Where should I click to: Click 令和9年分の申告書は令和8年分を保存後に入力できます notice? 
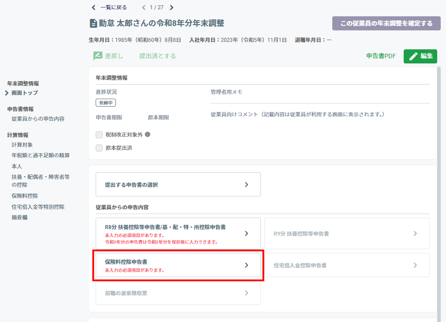(x=161, y=242)
